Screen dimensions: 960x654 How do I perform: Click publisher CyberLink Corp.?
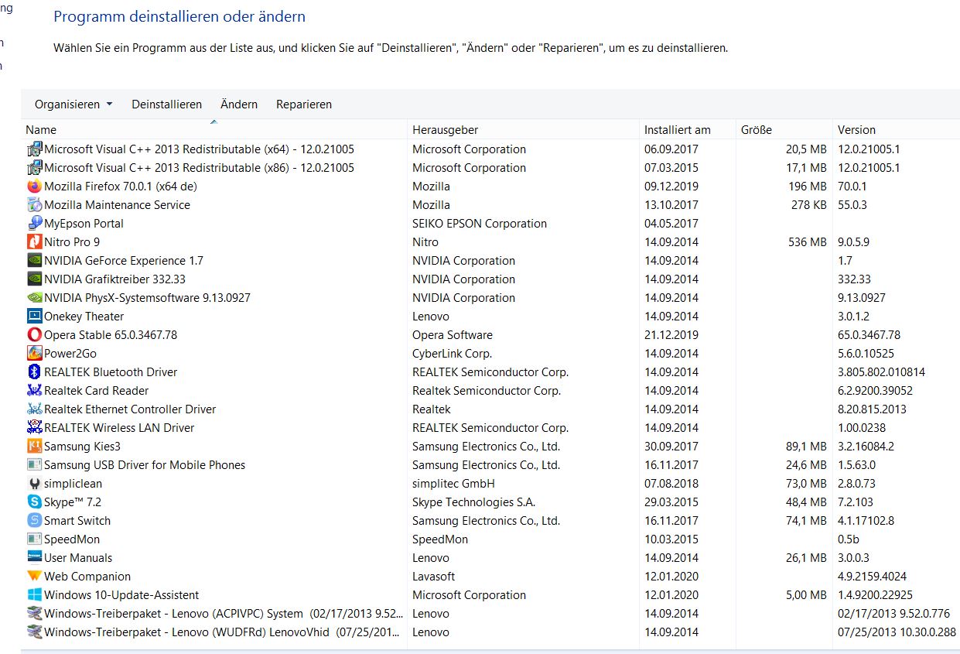[452, 353]
